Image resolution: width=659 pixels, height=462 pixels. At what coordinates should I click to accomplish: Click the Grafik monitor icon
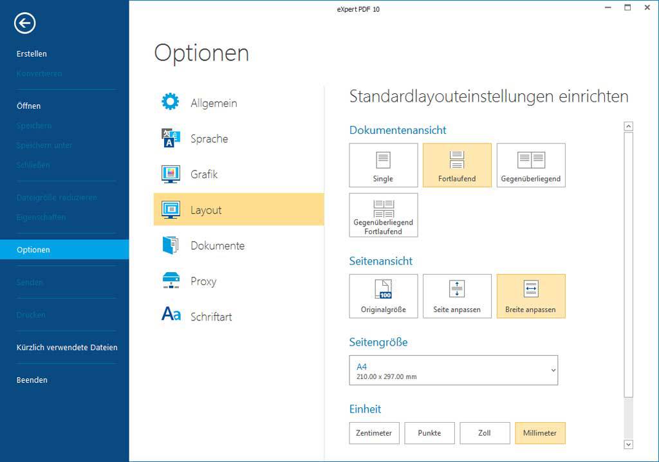tap(171, 174)
